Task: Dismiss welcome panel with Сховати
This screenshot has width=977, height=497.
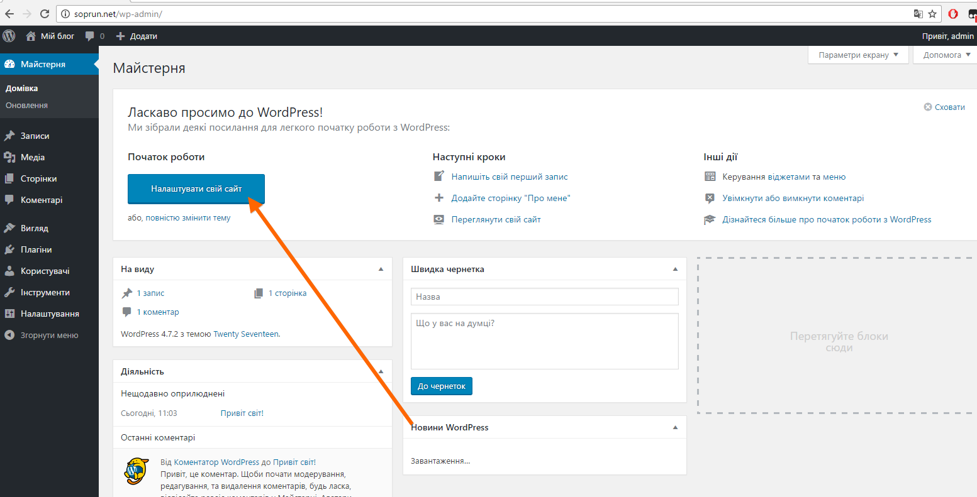Action: coord(944,107)
